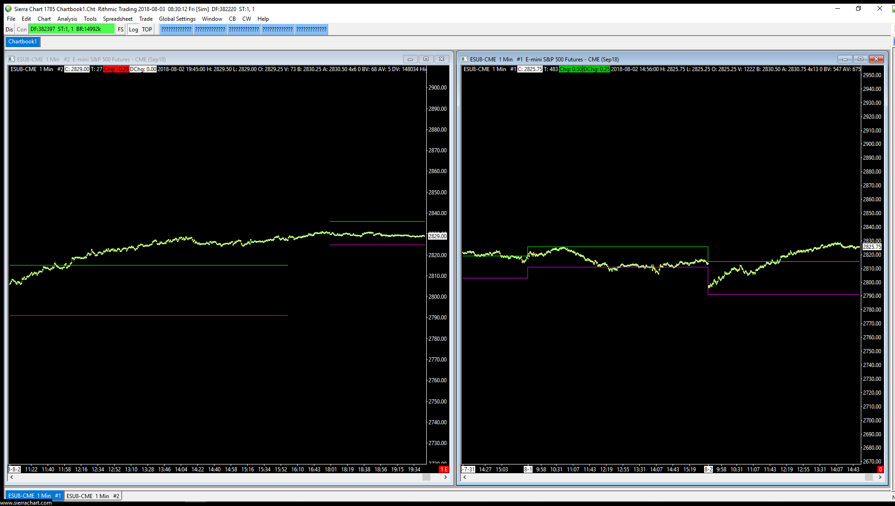Minimize the right chart #1 window
Screen dimensions: 895x506
pyautogui.click(x=844, y=59)
